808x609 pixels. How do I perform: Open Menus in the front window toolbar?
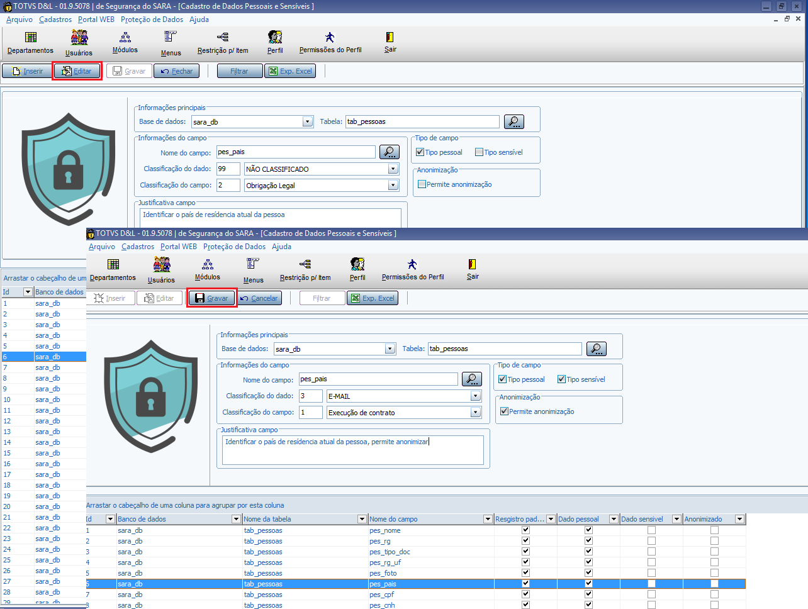pos(253,271)
